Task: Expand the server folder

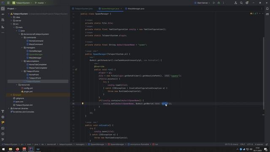Action: click(x=11, y=21)
